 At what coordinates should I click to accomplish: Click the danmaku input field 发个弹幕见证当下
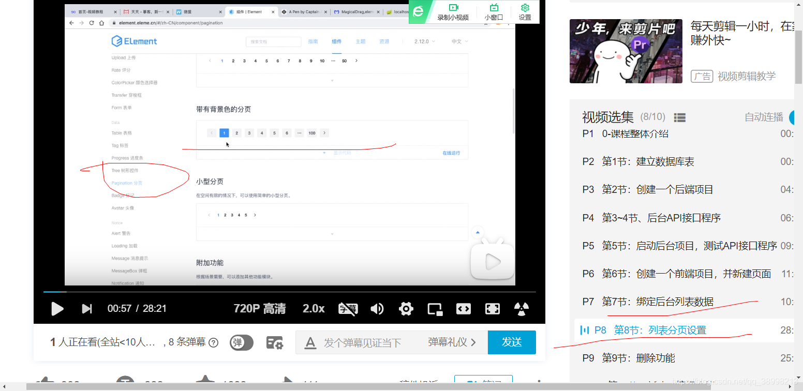point(362,342)
